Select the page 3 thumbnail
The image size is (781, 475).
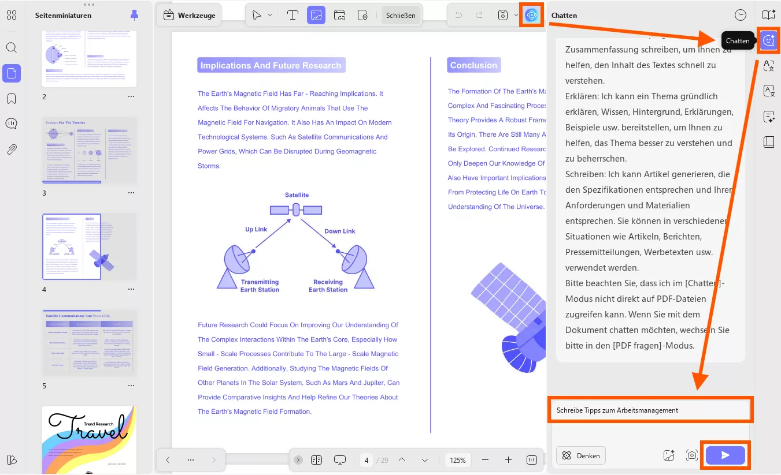(x=90, y=150)
